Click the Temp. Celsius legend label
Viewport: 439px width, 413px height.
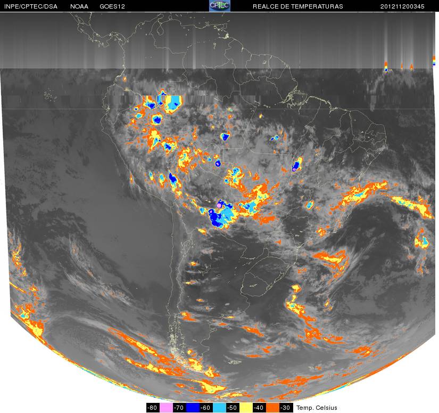coord(317,408)
